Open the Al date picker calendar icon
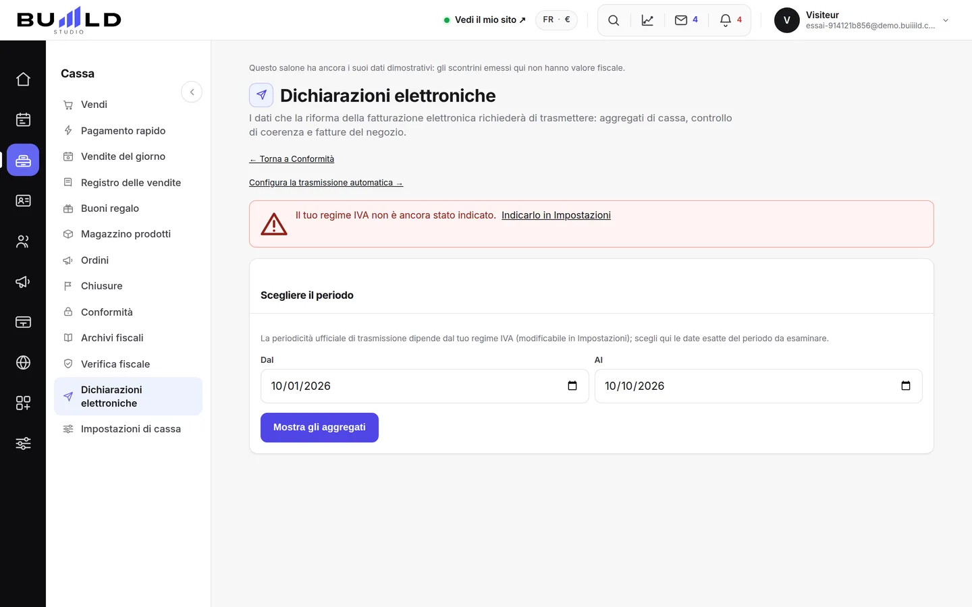972x607 pixels. click(906, 386)
